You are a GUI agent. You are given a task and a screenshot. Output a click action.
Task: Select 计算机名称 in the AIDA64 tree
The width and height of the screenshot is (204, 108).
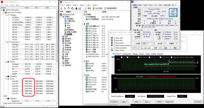click(70, 21)
